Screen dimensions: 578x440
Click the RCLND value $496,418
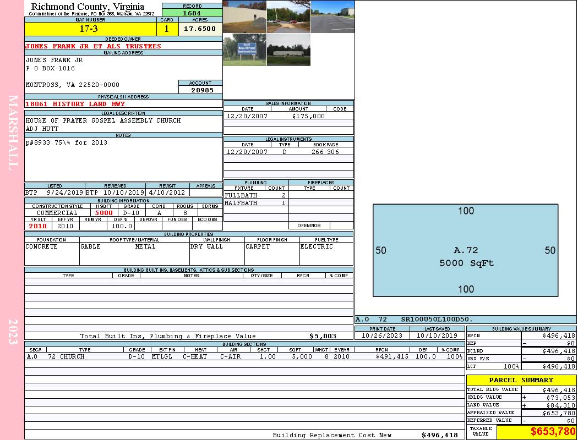pos(559,351)
